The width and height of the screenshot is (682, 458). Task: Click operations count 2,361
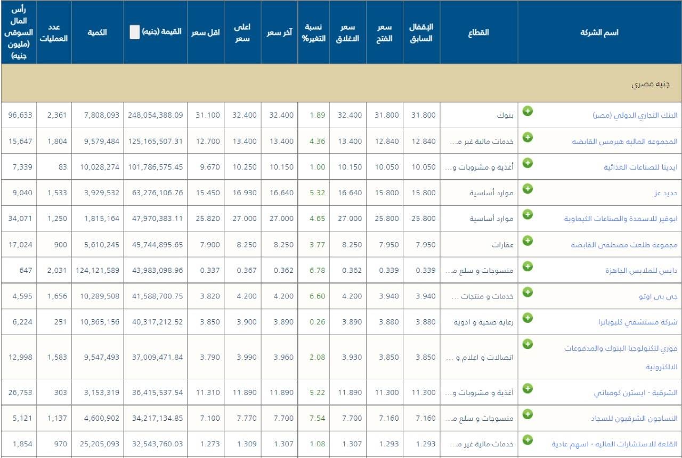click(57, 115)
